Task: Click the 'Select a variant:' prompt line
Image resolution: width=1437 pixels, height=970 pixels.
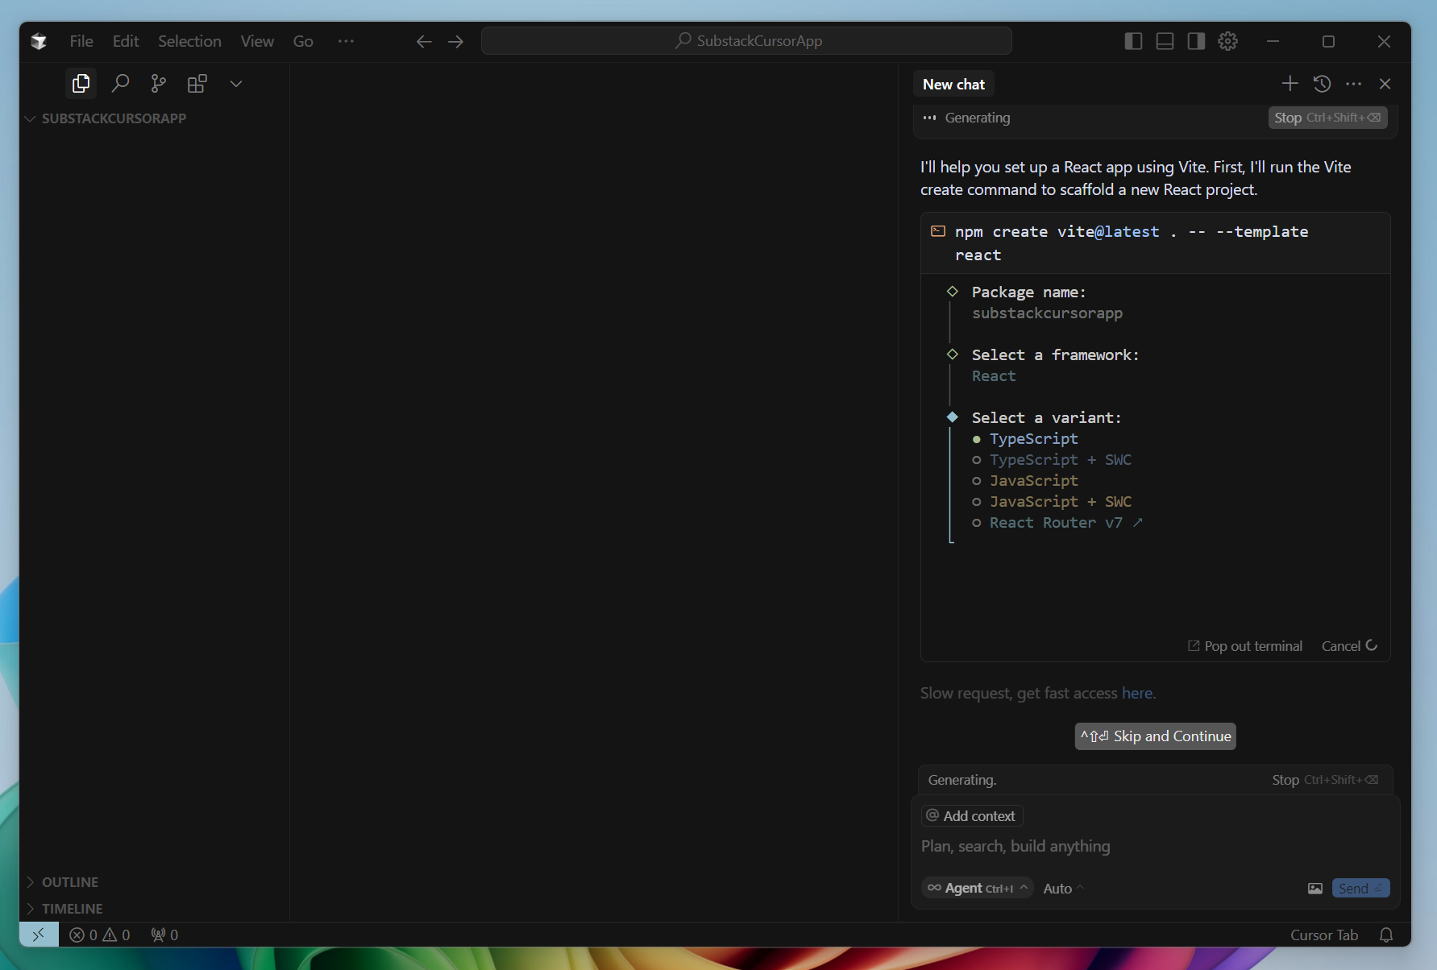Action: (x=1046, y=417)
